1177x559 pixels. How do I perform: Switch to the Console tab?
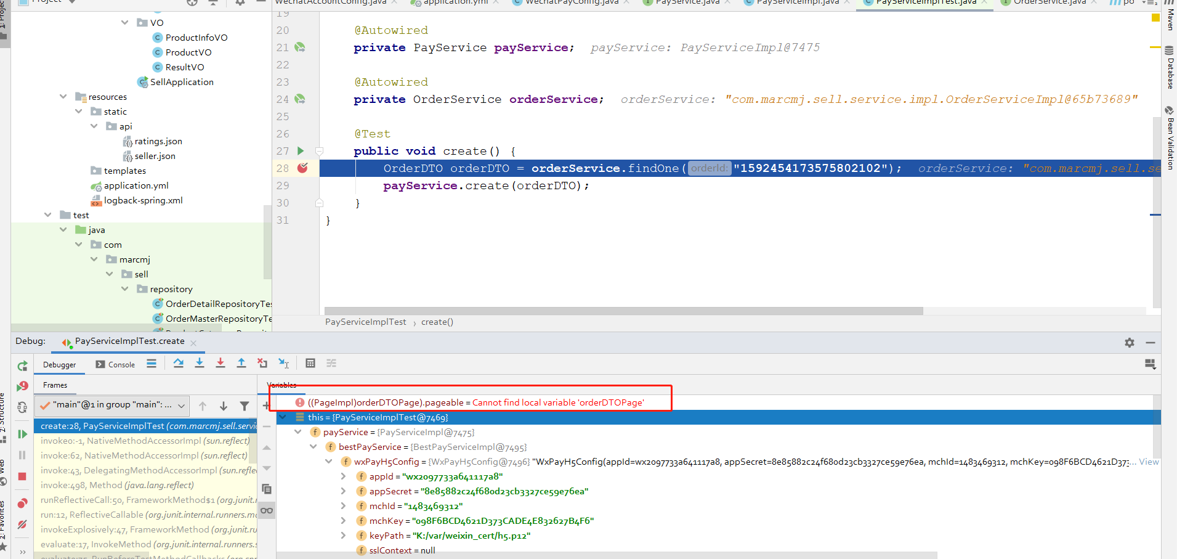coord(115,365)
